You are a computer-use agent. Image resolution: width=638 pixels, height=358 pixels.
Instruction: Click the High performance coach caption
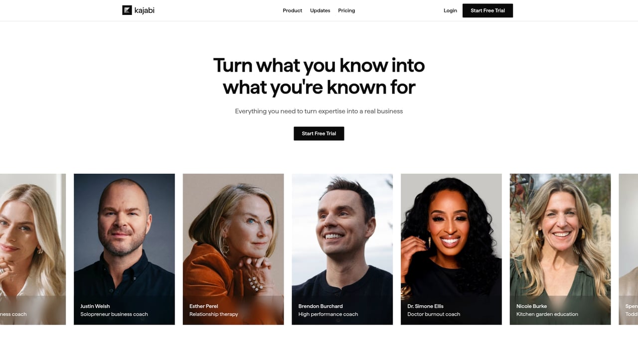(x=328, y=314)
